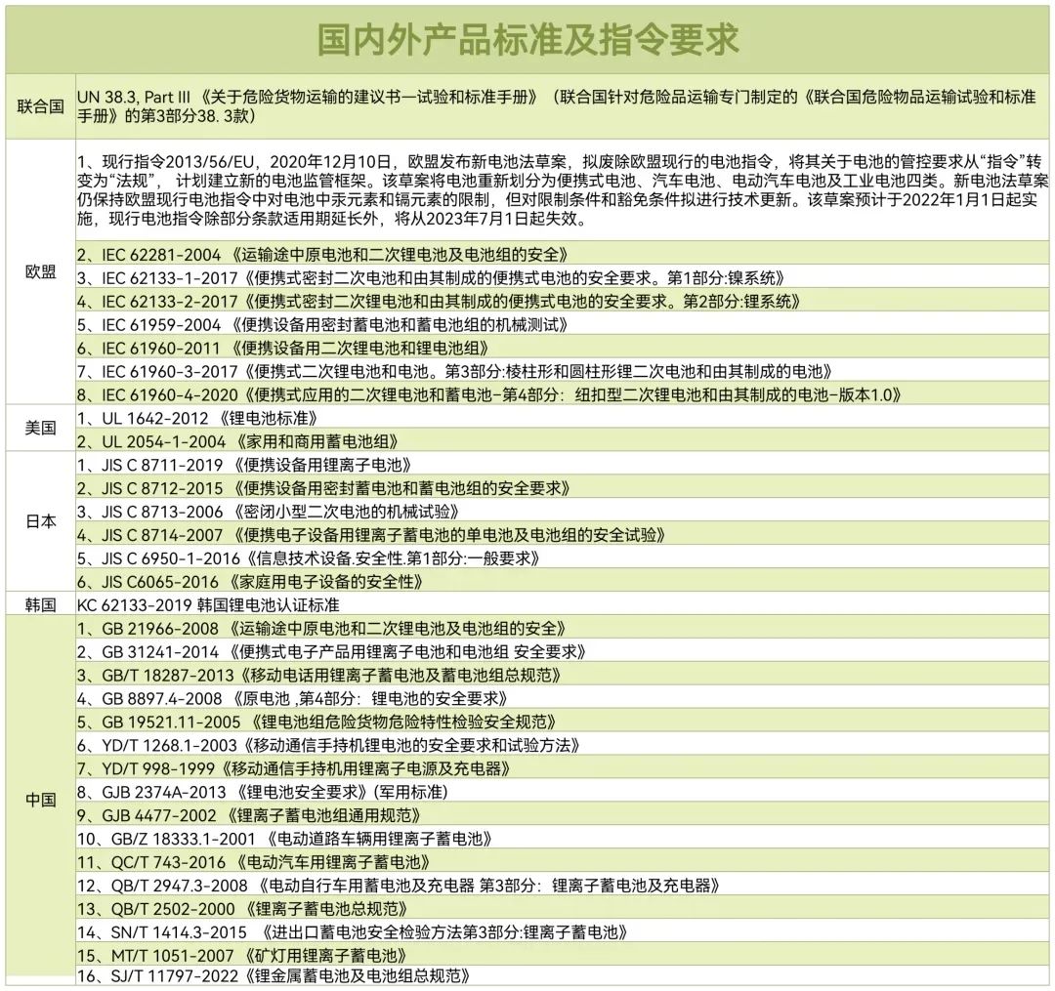Click the 2013/56/EU directive paragraph
Screen dimensions: 1055x991
point(562,188)
